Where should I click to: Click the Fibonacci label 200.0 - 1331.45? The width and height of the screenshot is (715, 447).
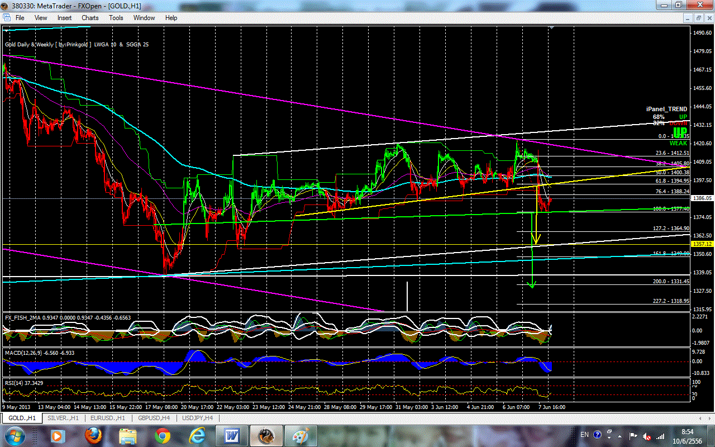671,282
